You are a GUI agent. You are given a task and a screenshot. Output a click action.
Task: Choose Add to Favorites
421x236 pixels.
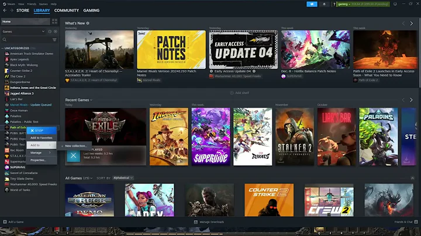tap(42, 138)
